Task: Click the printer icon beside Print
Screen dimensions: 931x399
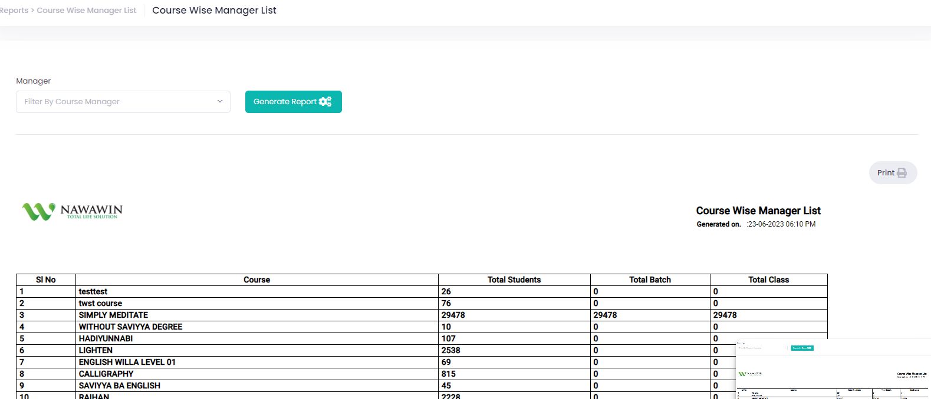Action: (902, 173)
